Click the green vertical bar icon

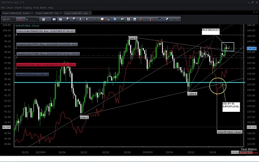[96, 19]
